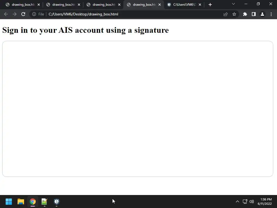The image size is (277, 208).
Task: Open the volume speaker tray icon
Action: pyautogui.click(x=252, y=201)
